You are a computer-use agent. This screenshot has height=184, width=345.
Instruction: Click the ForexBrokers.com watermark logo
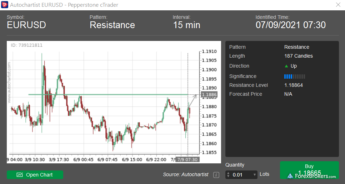click(x=311, y=176)
